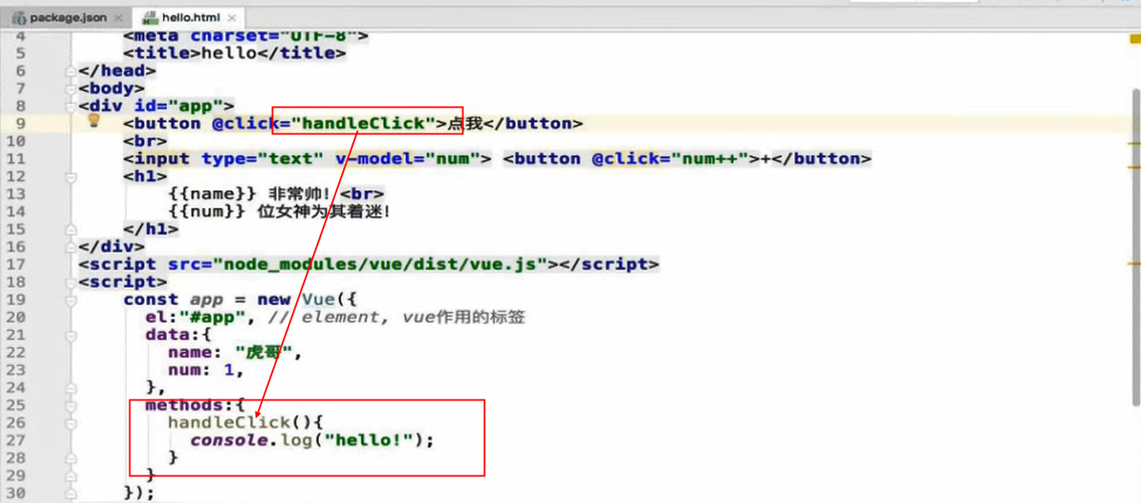Collapse the <h1> block at line 12
The image size is (1141, 503).
[71, 177]
